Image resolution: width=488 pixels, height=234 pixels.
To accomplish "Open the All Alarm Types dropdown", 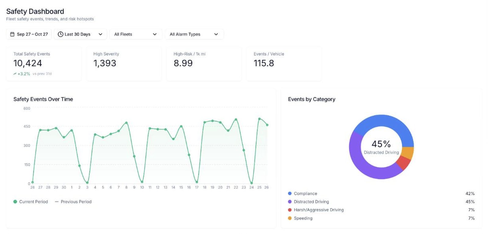I will pyautogui.click(x=194, y=34).
